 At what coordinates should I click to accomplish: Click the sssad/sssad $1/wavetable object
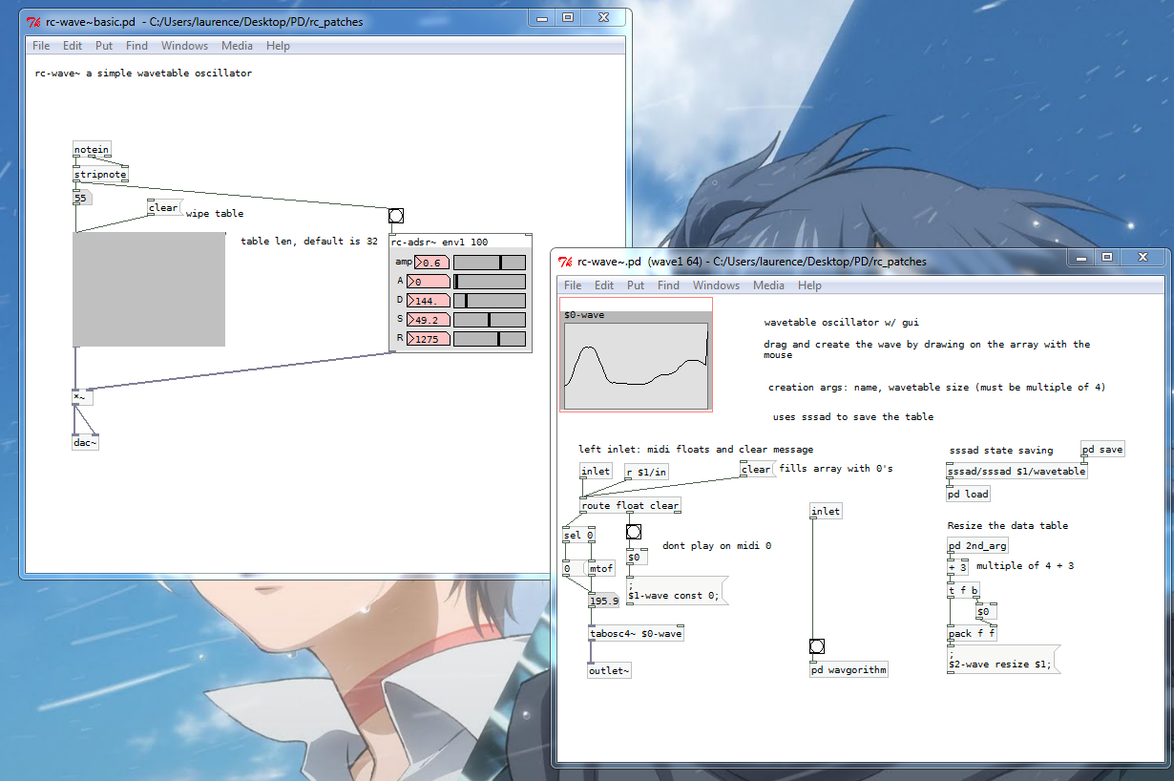click(1017, 471)
